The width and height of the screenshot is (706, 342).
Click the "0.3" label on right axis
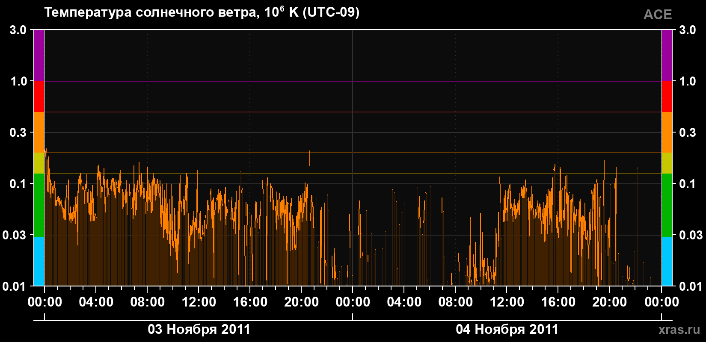688,133
